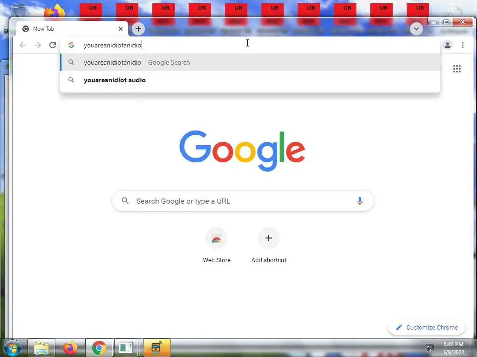
Task: Click the Firefox desktop icon behind Chrome
Action: pos(55,12)
